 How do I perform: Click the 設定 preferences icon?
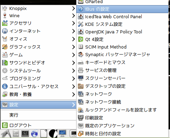coord(5,105)
